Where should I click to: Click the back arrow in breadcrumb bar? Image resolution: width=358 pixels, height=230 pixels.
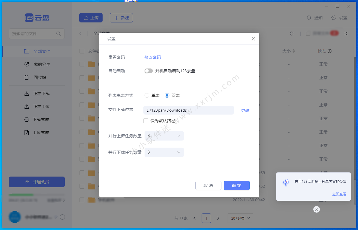coord(80,34)
